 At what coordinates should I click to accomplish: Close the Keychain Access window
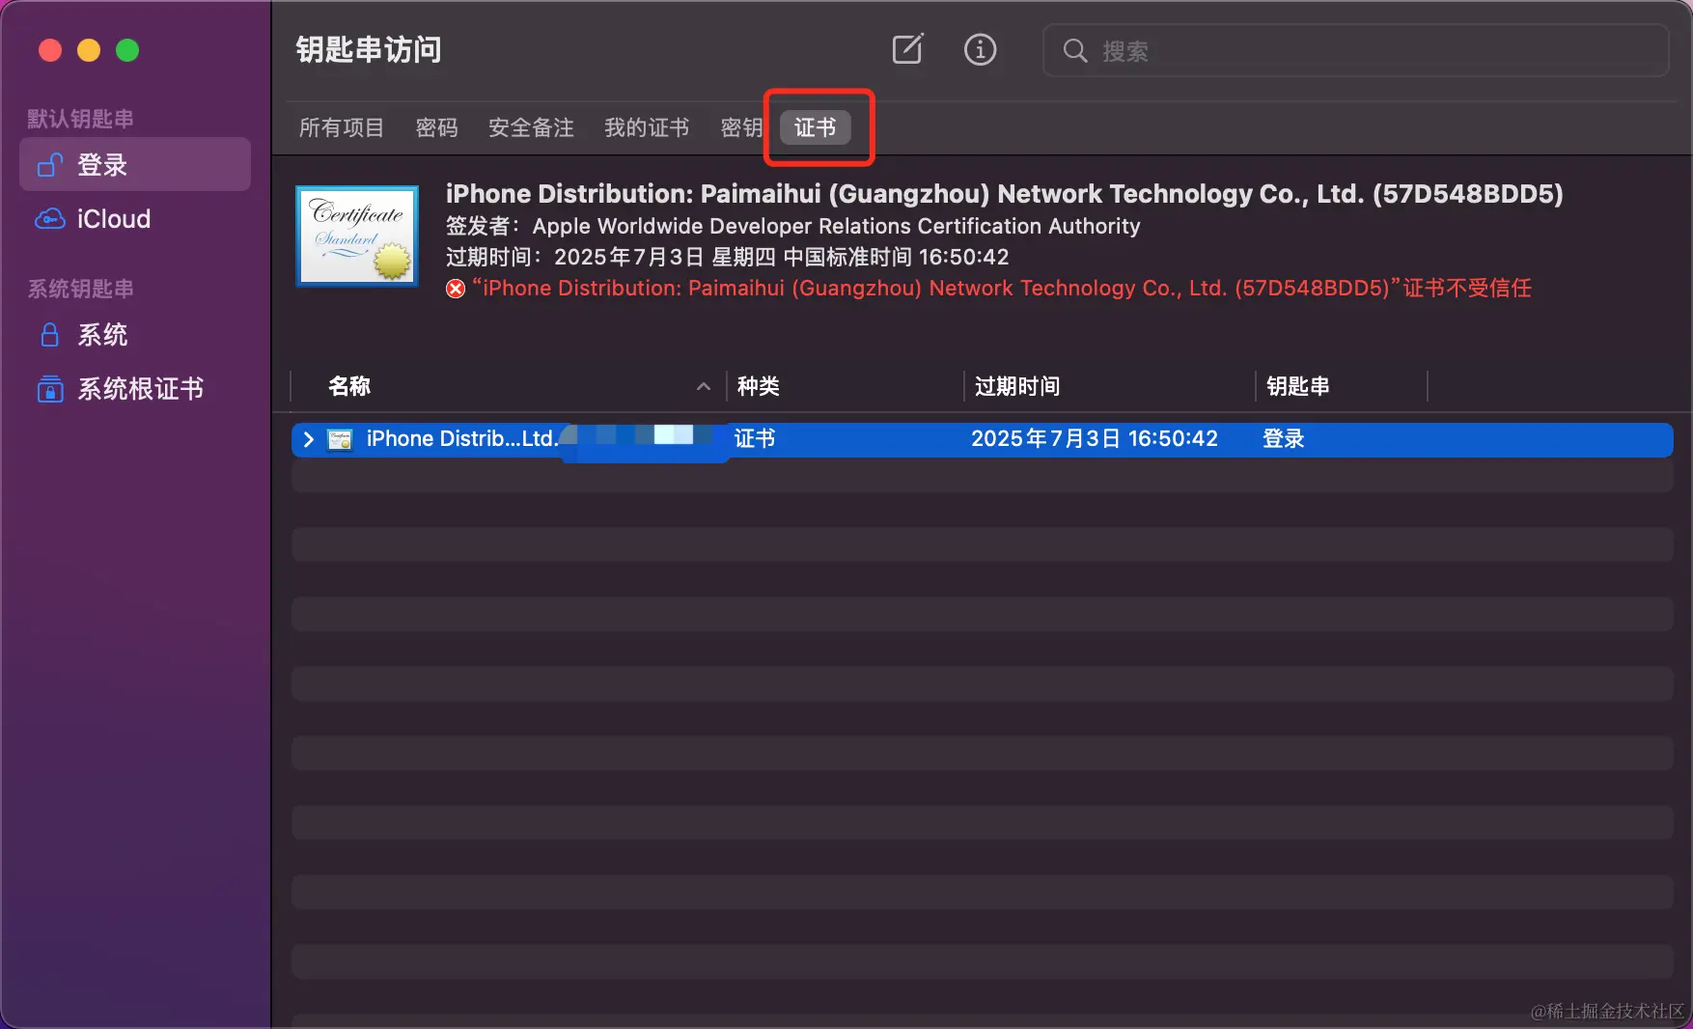click(50, 50)
